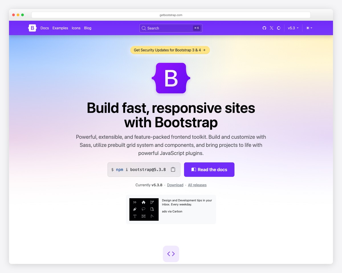The image size is (342, 273).
Task: Click the large Bootstrap shield logo
Action: pos(171,78)
